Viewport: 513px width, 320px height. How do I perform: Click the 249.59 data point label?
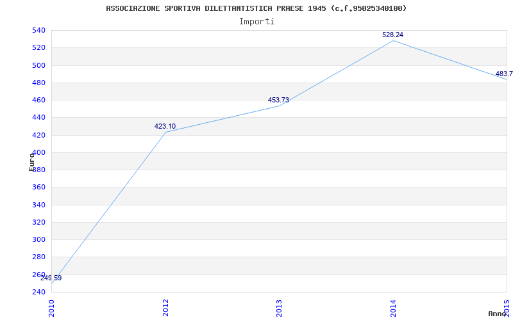point(51,278)
